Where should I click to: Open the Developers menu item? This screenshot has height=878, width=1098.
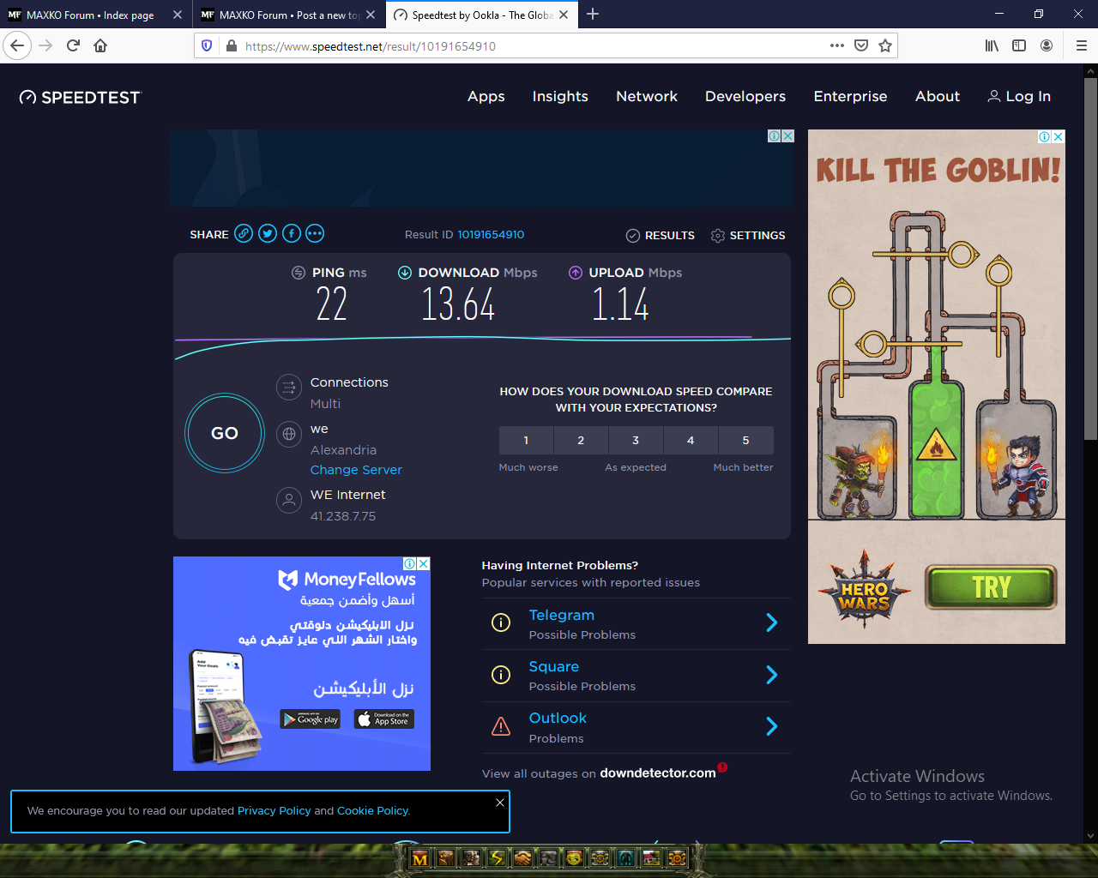tap(745, 97)
